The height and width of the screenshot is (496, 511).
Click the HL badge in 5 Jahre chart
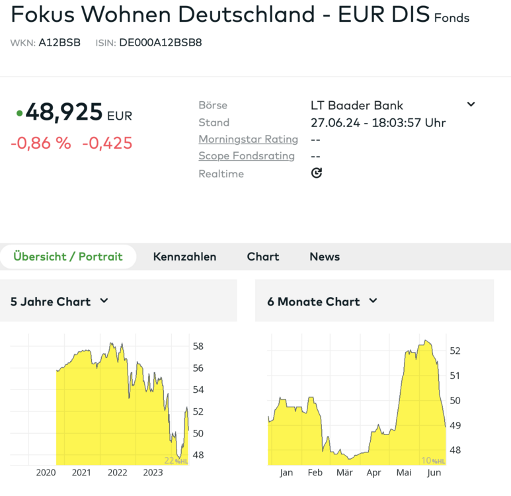177,460
